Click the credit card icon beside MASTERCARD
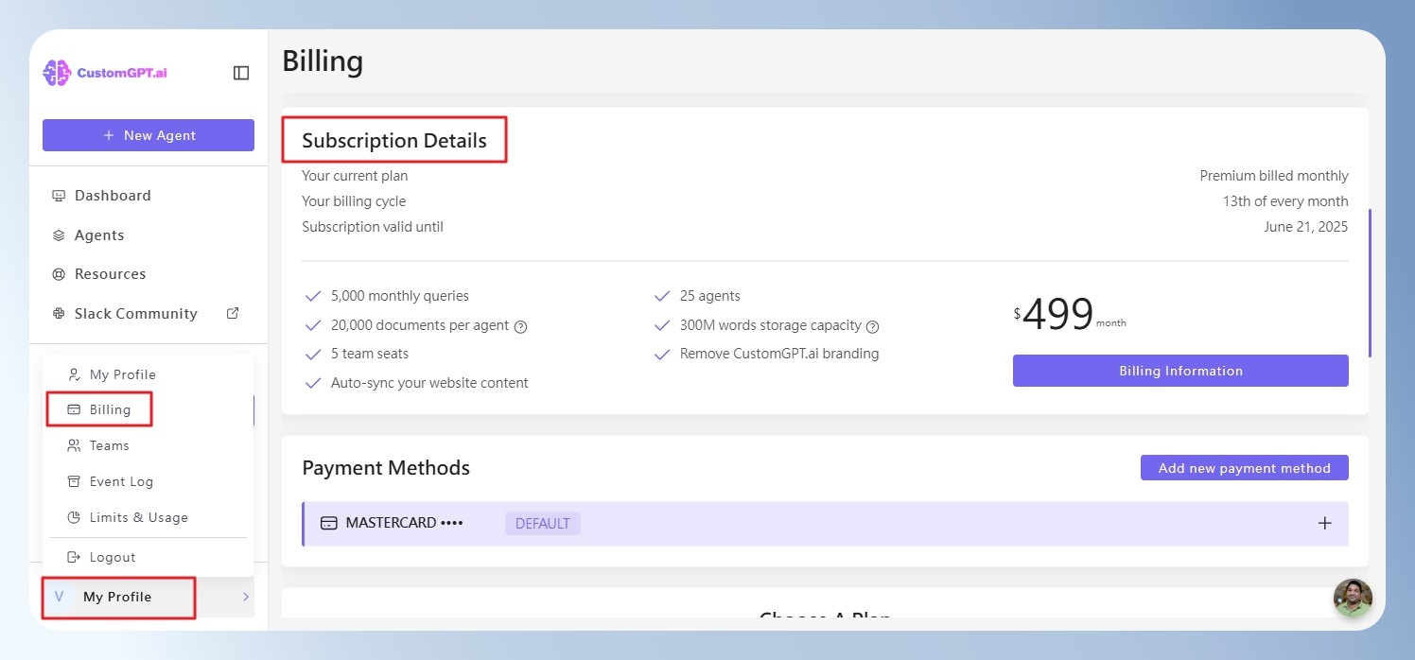 pyautogui.click(x=329, y=523)
